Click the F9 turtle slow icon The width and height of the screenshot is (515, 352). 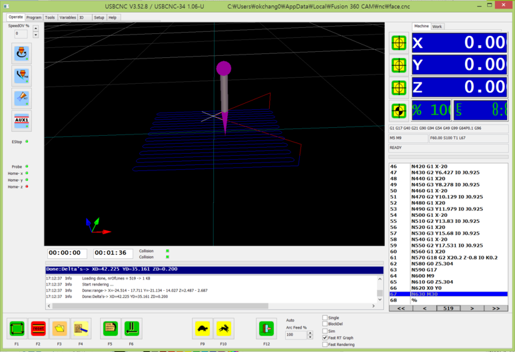click(203, 329)
